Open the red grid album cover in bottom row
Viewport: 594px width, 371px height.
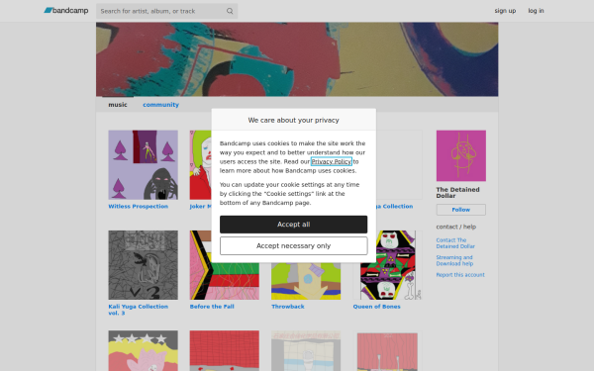pos(225,350)
